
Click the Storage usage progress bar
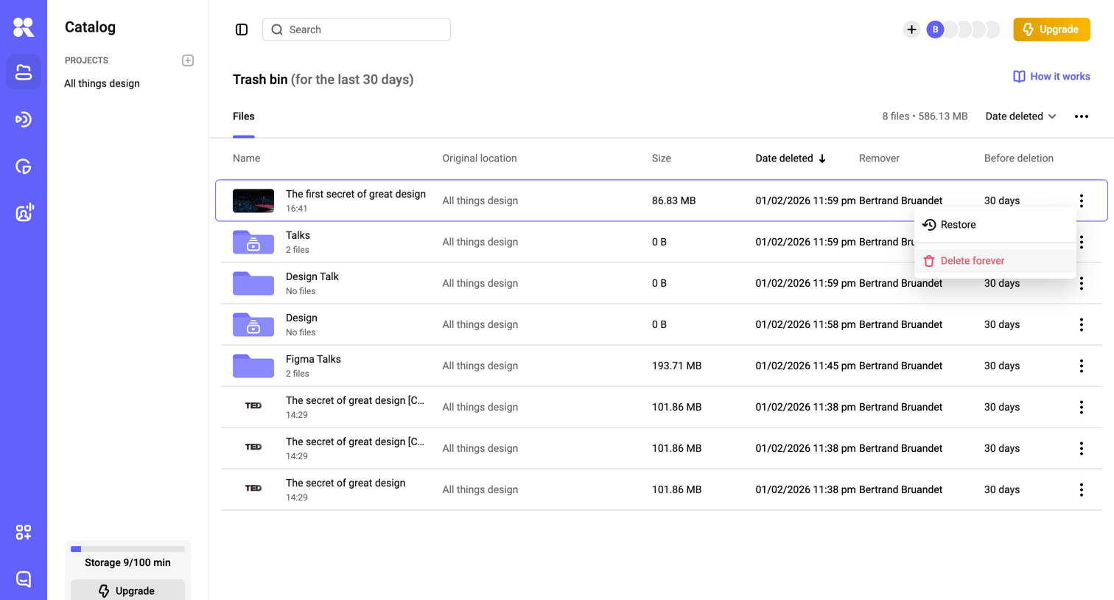pyautogui.click(x=127, y=549)
